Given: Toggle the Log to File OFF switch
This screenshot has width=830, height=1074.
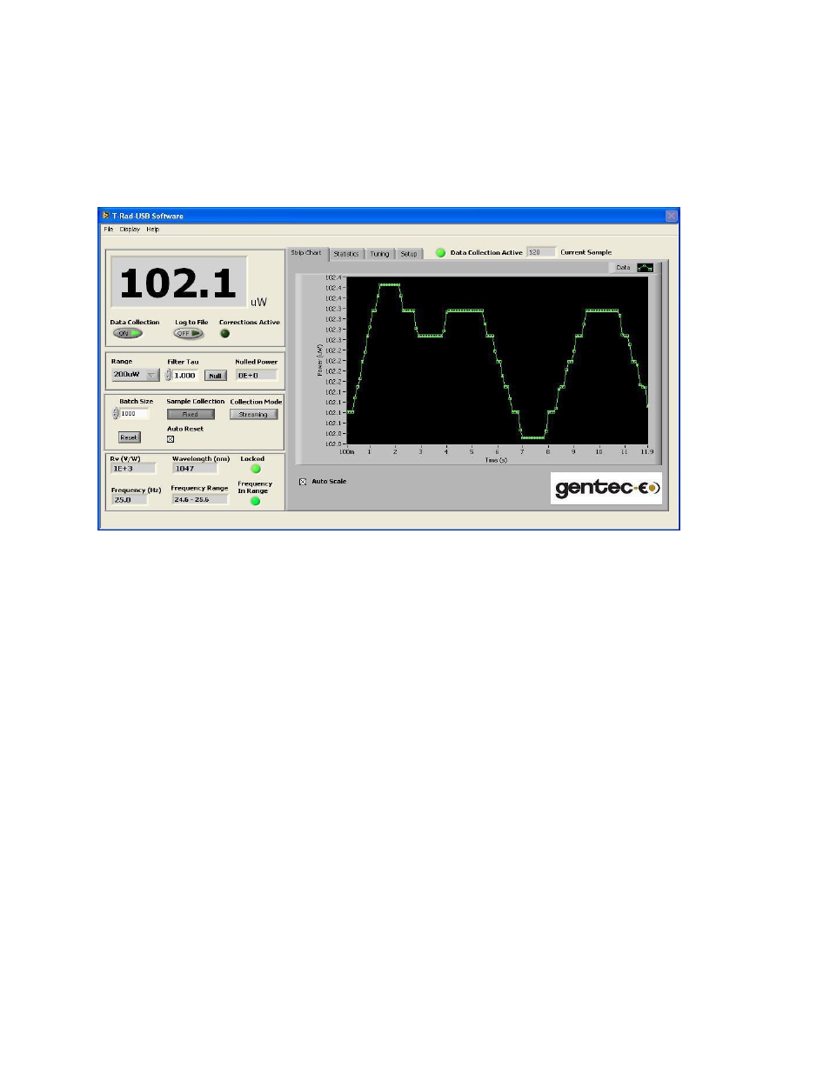Looking at the screenshot, I should 188,333.
